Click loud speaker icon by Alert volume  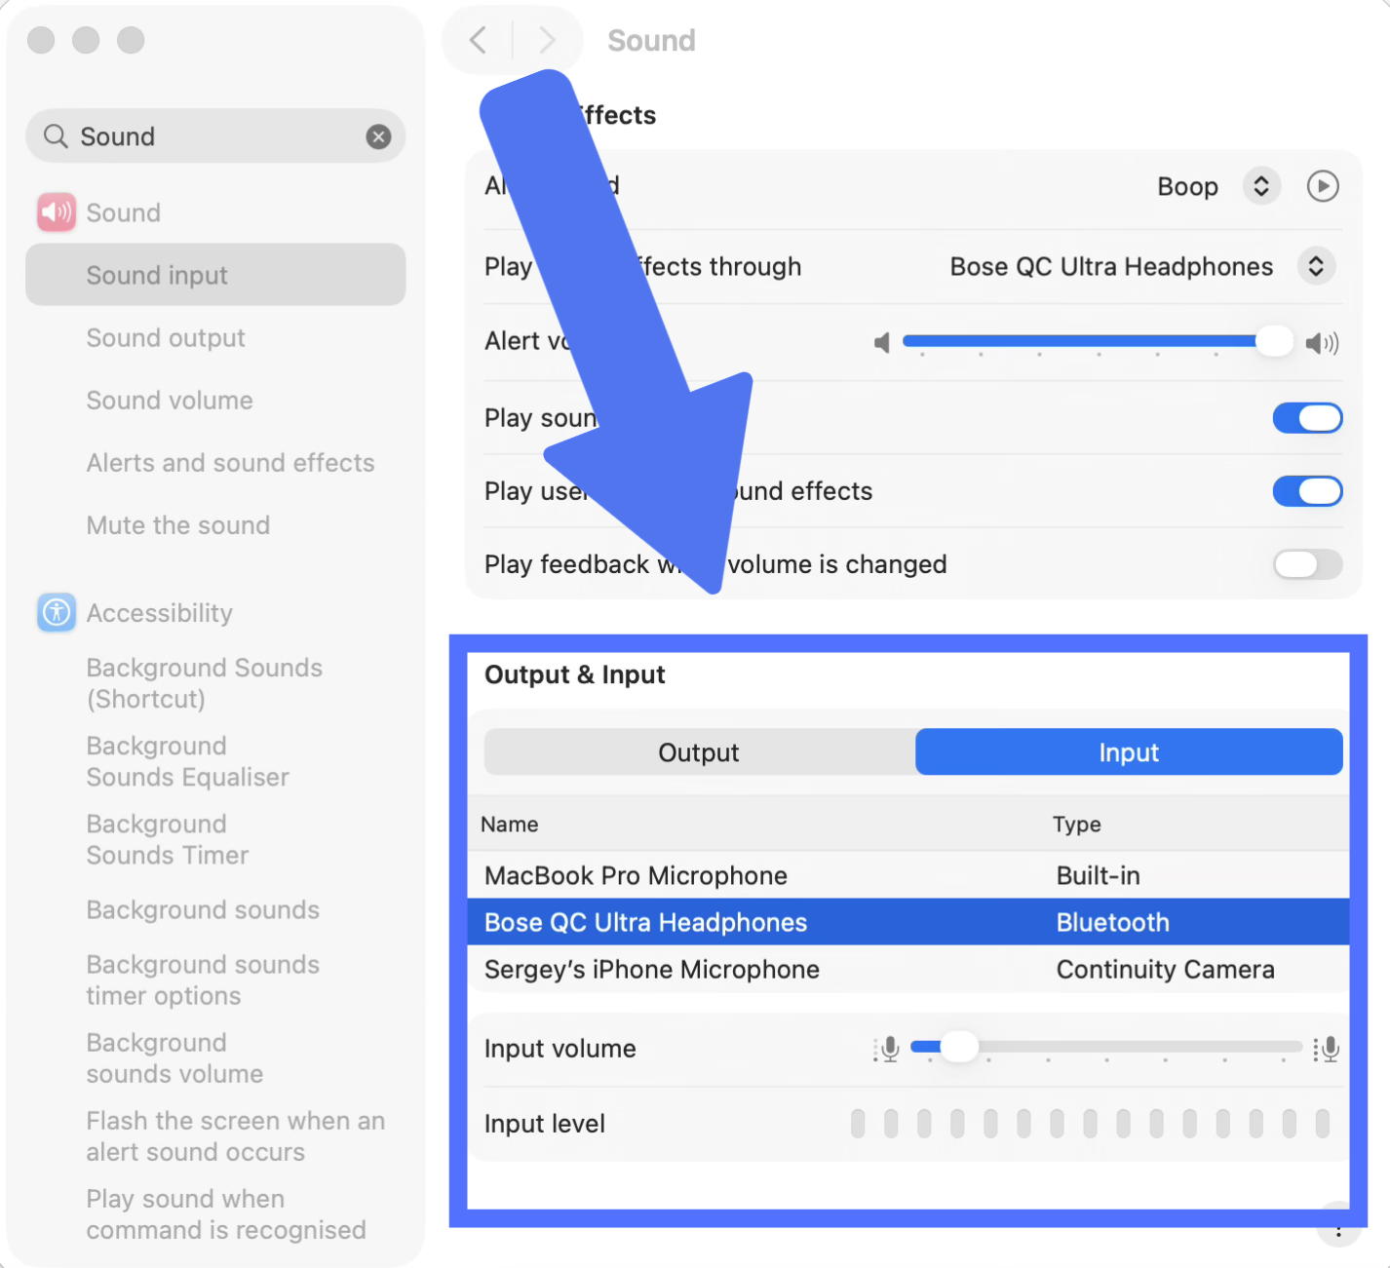1322,342
